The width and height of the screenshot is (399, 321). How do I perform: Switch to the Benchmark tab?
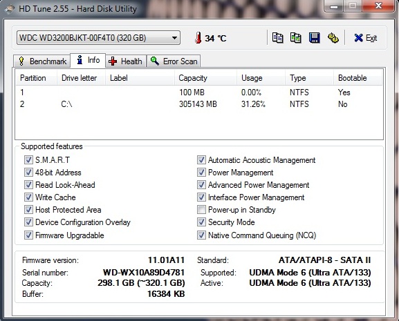(x=41, y=61)
